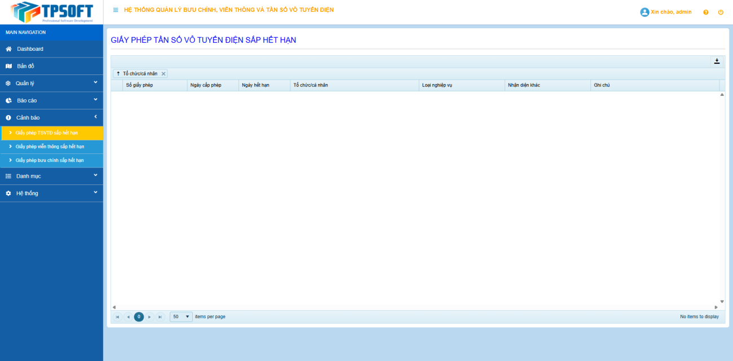The width and height of the screenshot is (733, 361).
Task: Click the Bản đồ map icon
Action: point(8,66)
